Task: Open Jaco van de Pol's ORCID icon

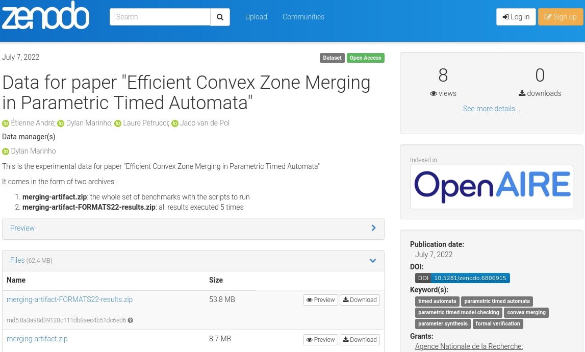Action: (175, 123)
